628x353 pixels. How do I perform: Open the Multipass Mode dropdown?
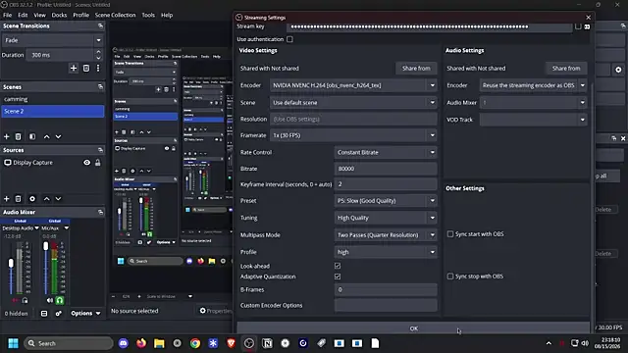tap(386, 235)
